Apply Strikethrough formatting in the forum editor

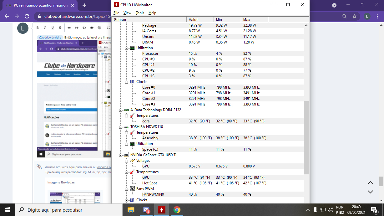tap(59, 28)
